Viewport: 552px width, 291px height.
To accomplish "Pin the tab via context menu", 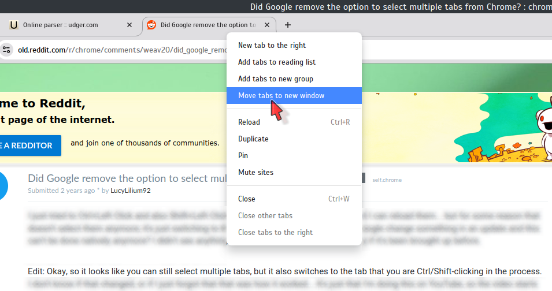I will pos(243,155).
